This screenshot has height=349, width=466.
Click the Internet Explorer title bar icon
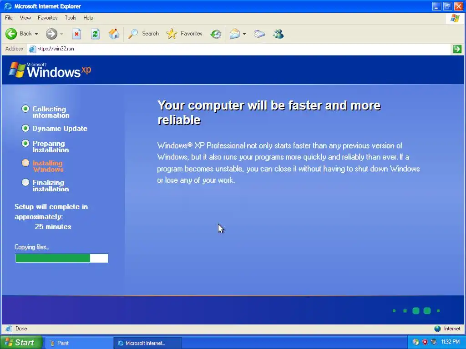click(8, 6)
